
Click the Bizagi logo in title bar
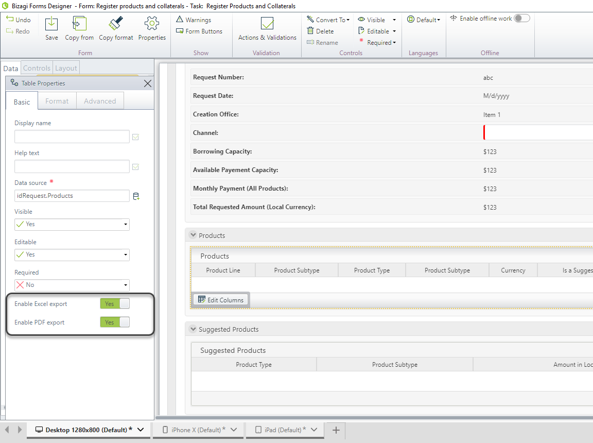[5, 6]
